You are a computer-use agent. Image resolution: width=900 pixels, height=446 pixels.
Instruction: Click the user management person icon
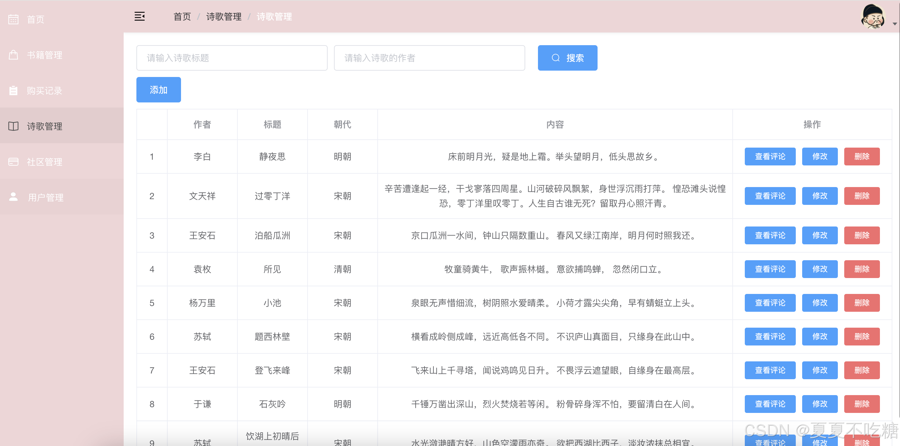(13, 197)
